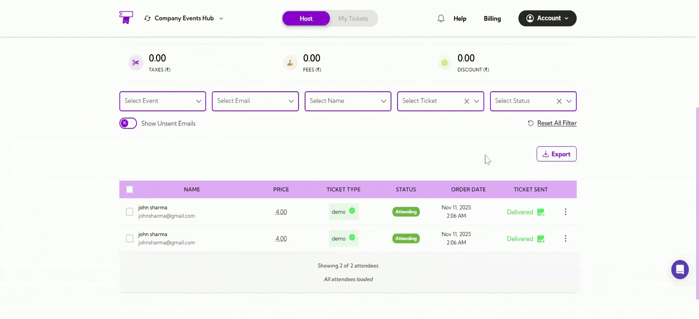Click the Export button
The image size is (699, 319).
point(556,154)
